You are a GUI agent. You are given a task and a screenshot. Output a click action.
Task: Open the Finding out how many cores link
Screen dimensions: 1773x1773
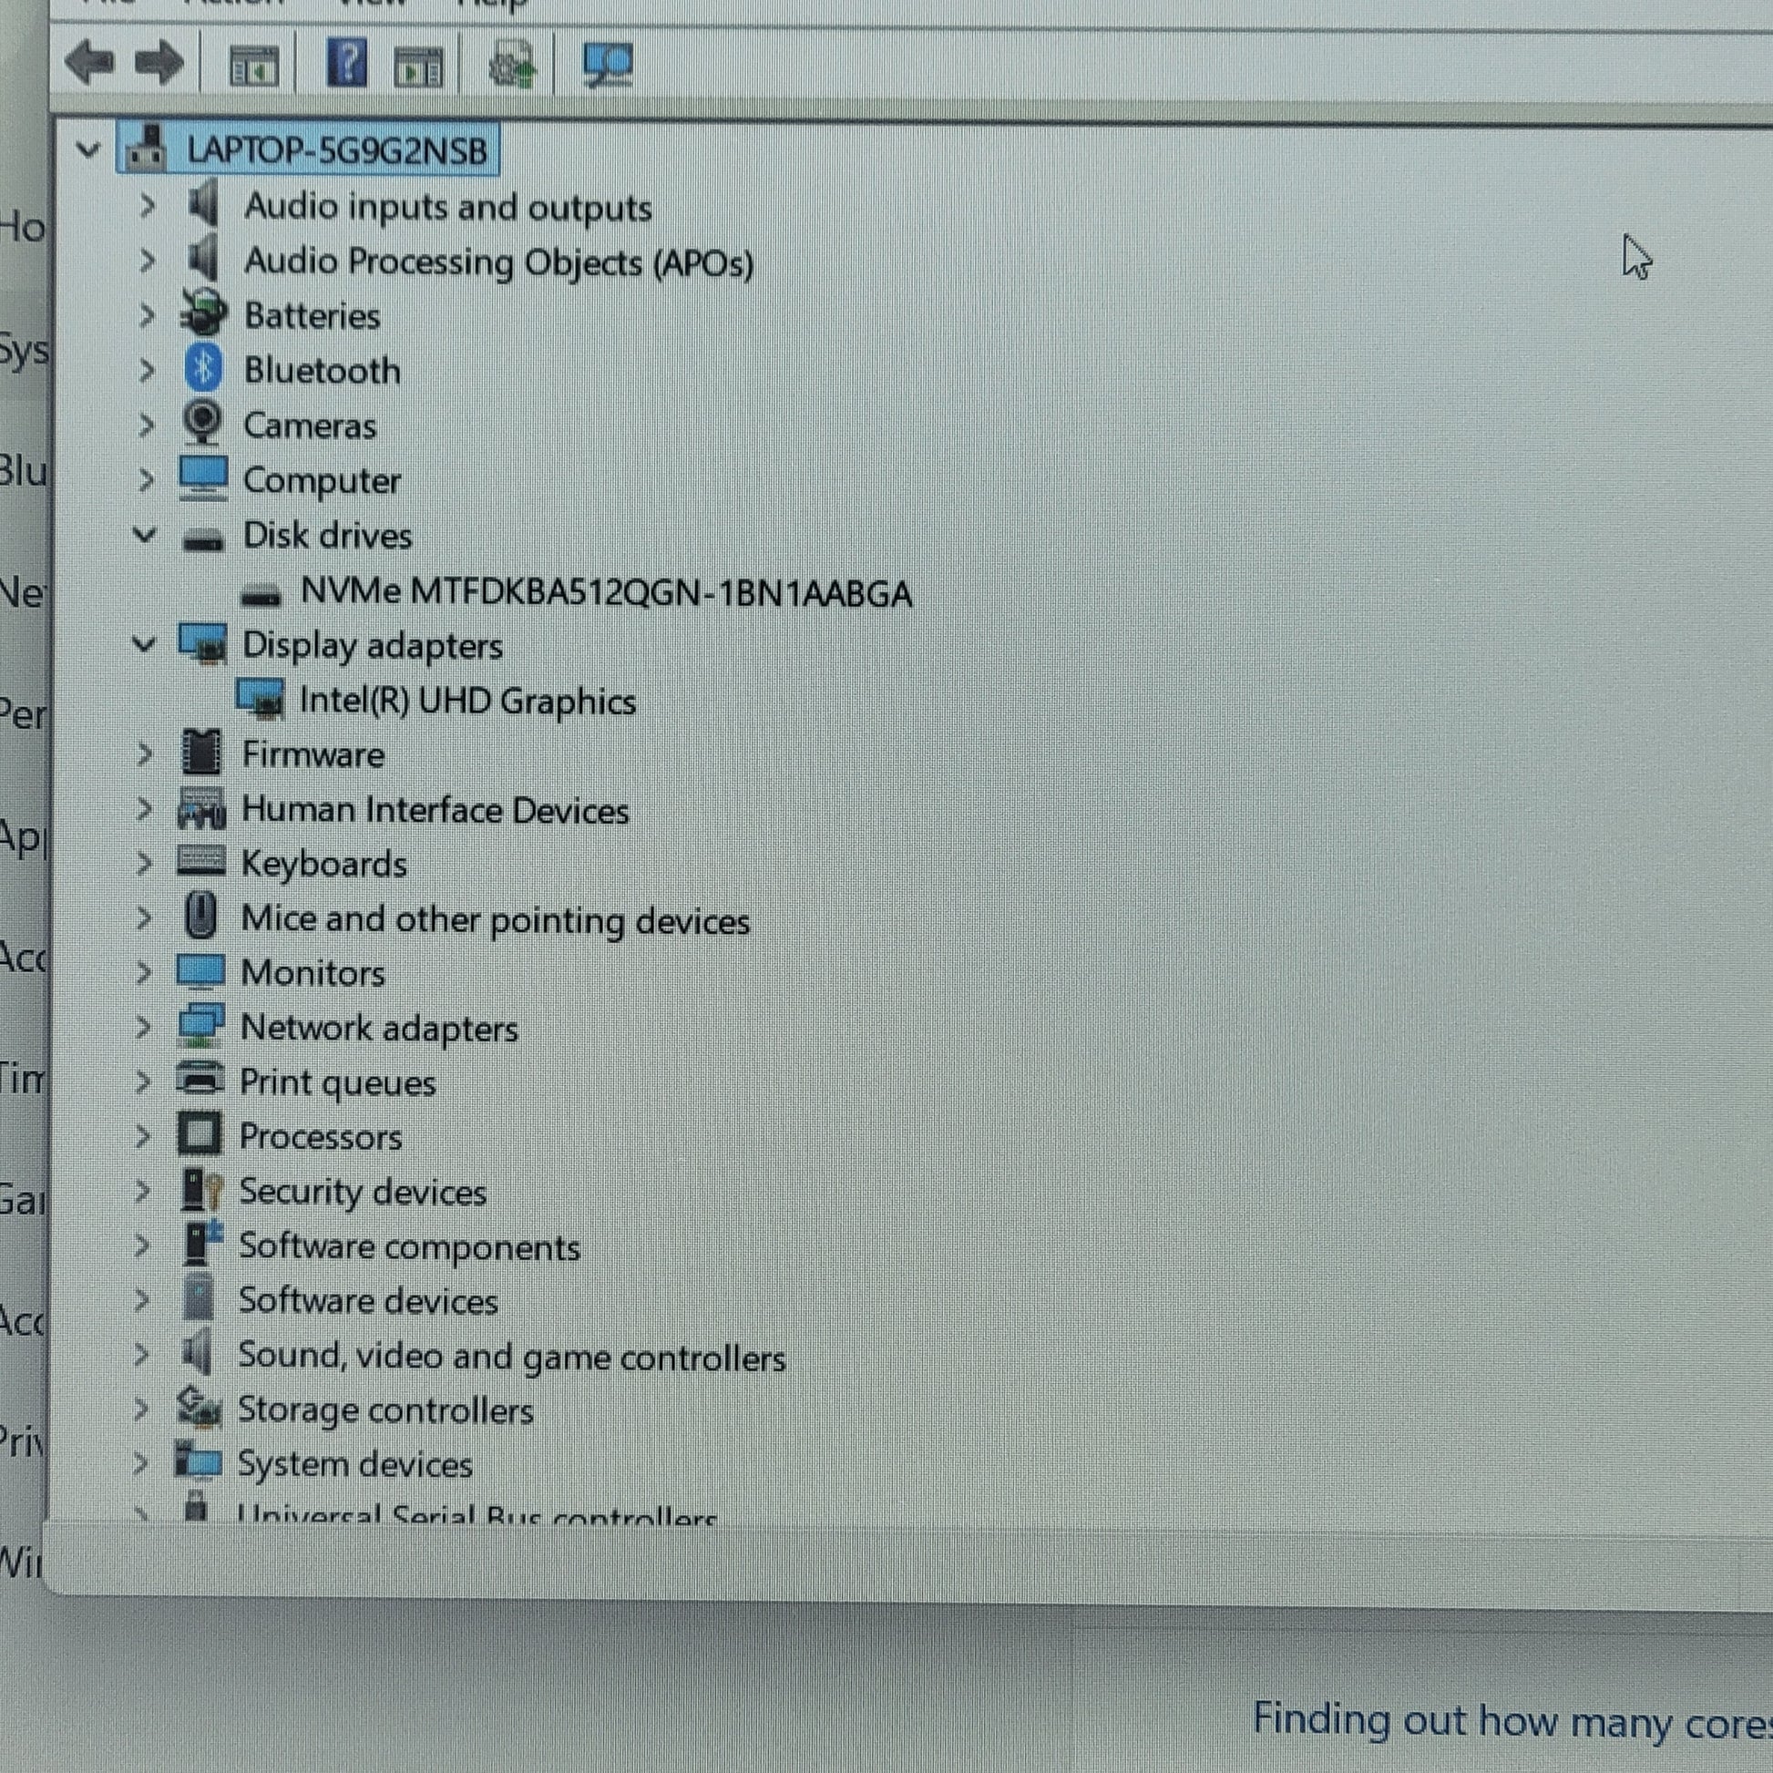point(1511,1721)
